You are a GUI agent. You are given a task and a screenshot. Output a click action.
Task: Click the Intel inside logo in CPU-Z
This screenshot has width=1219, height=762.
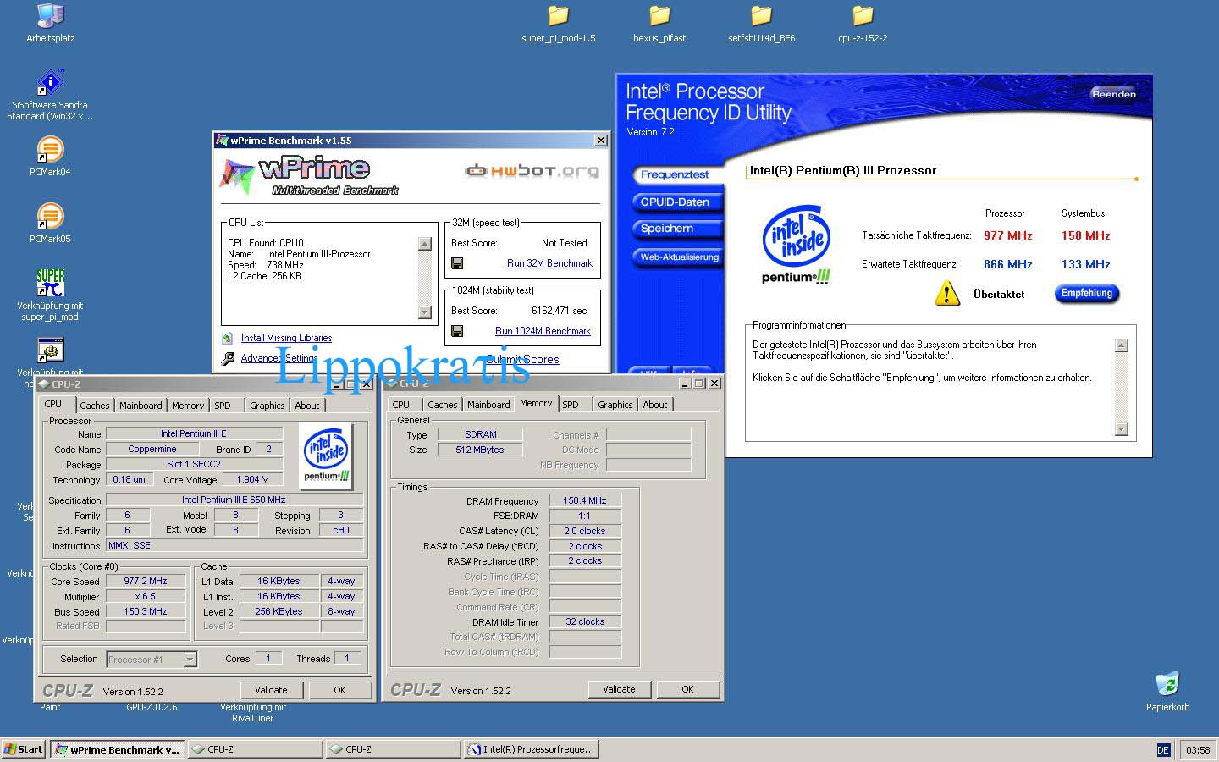tap(327, 456)
